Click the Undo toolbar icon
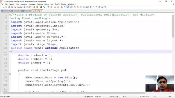The width and height of the screenshot is (175, 98). point(34,7)
